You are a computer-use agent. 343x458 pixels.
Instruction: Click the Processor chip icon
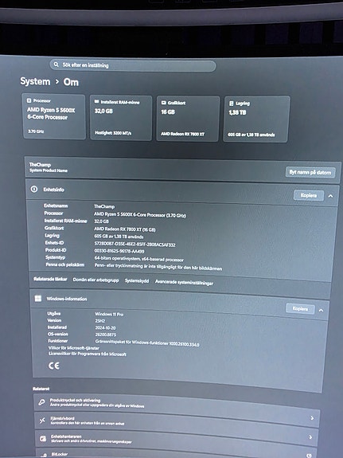[29, 100]
